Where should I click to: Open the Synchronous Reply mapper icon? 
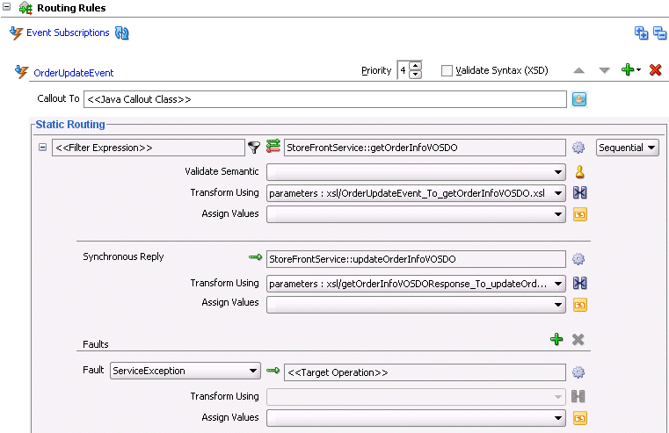point(579,283)
